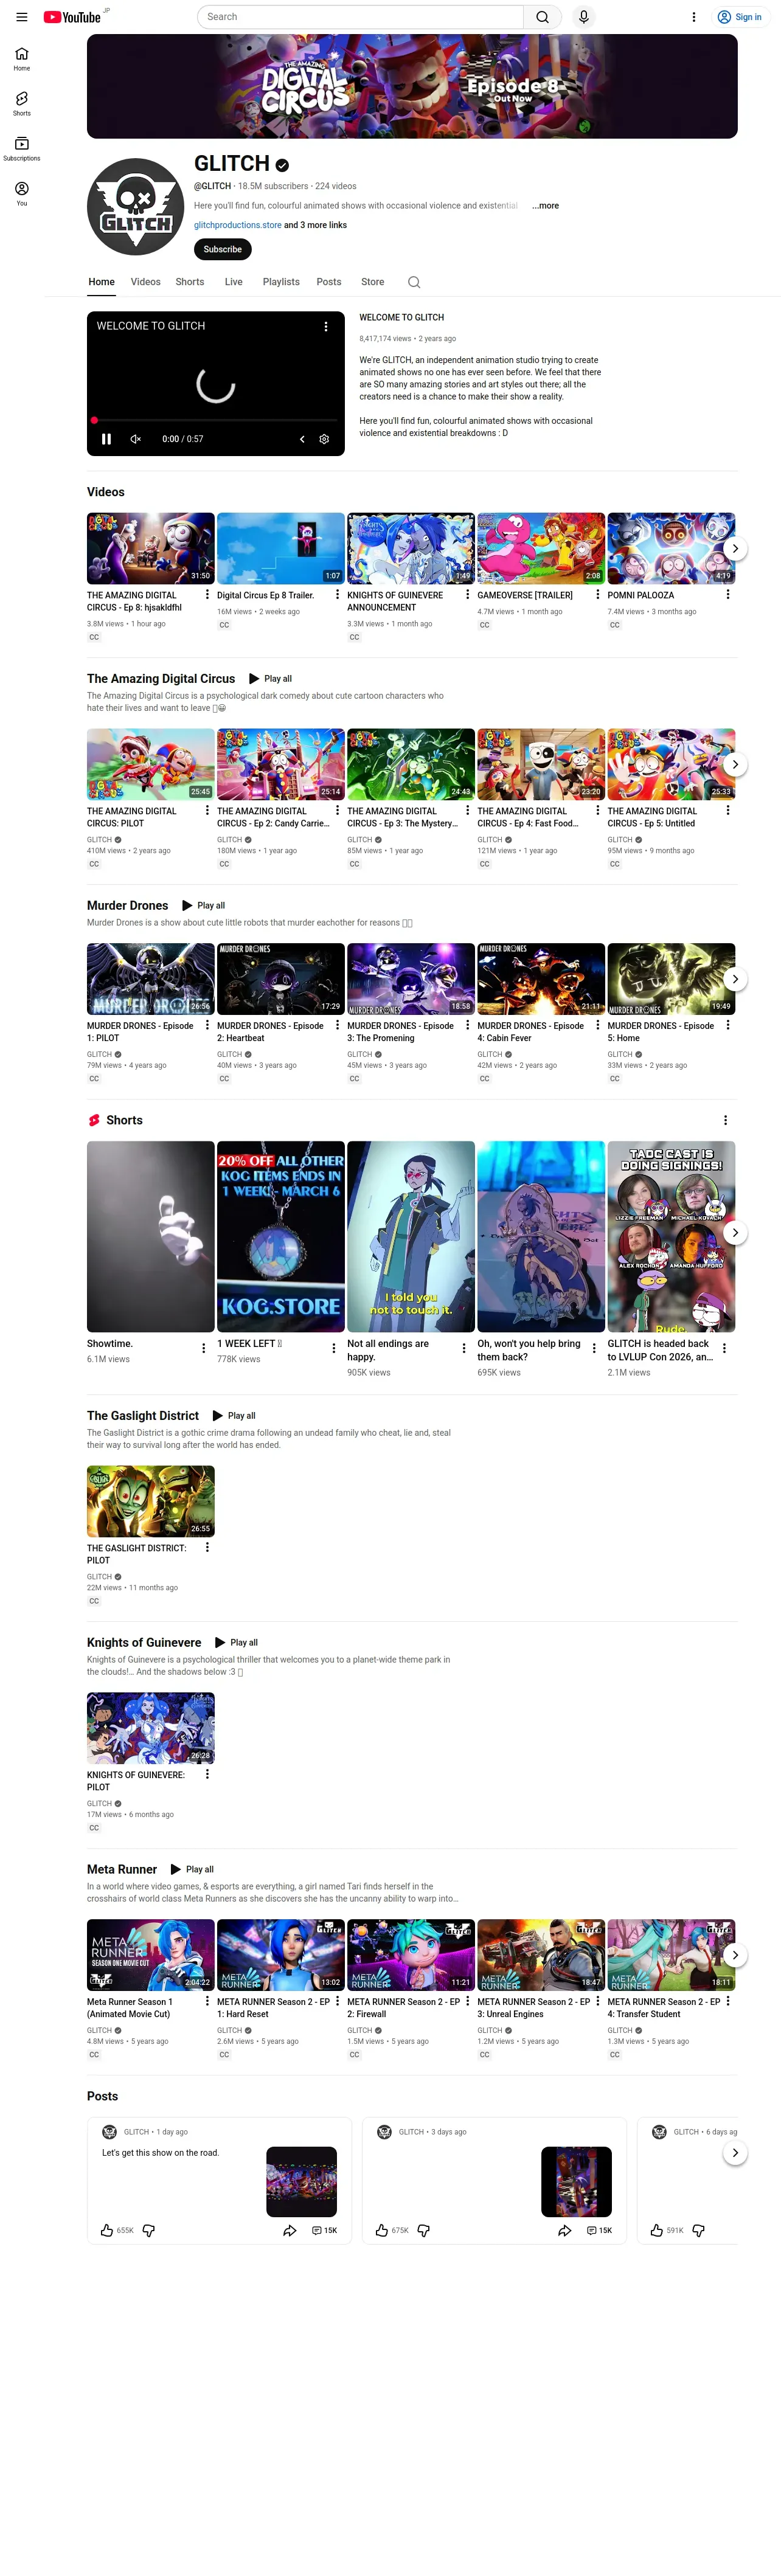Click the Subscribe button
This screenshot has width=781, height=2576.
click(222, 249)
